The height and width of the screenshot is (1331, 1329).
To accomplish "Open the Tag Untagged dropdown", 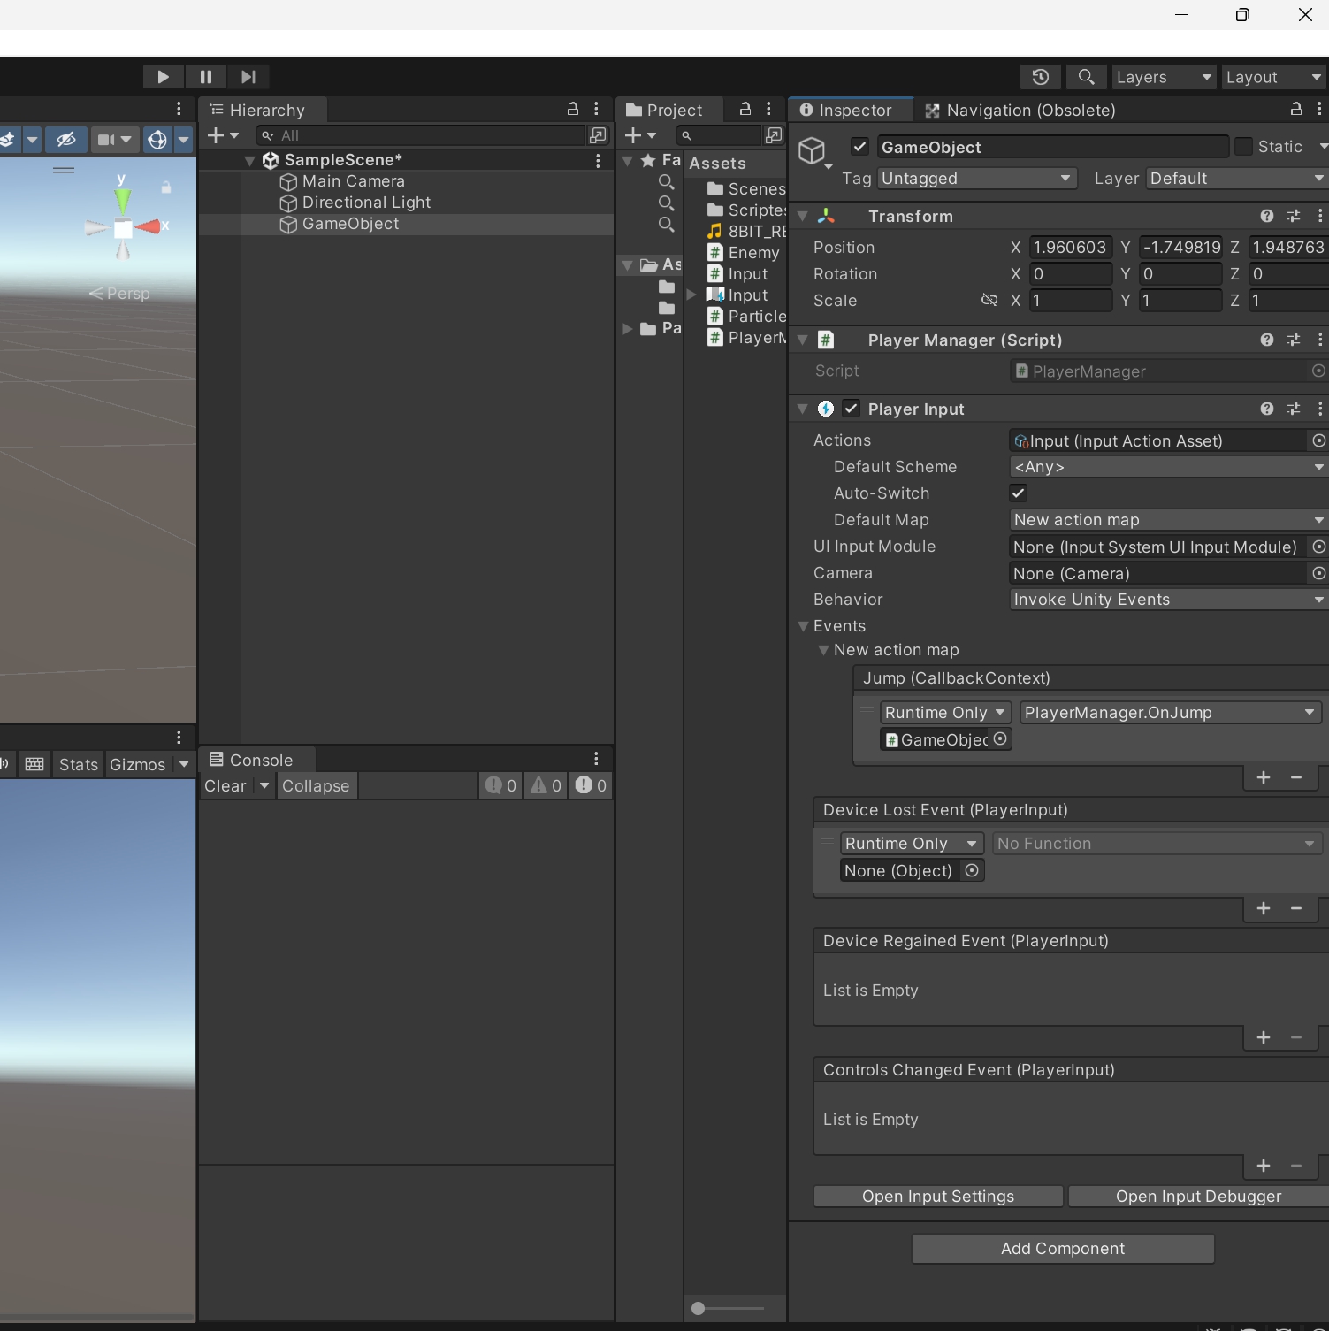I will click(x=977, y=179).
